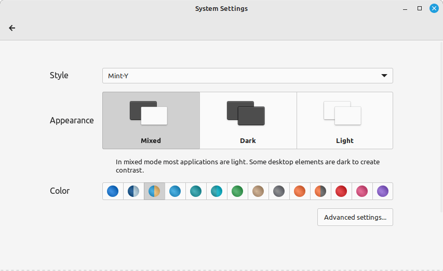Choose the aqua blue color swatch
This screenshot has height=271, width=443.
(175, 191)
